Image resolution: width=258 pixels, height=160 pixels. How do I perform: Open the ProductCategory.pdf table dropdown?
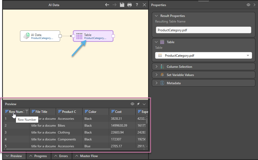248,56
